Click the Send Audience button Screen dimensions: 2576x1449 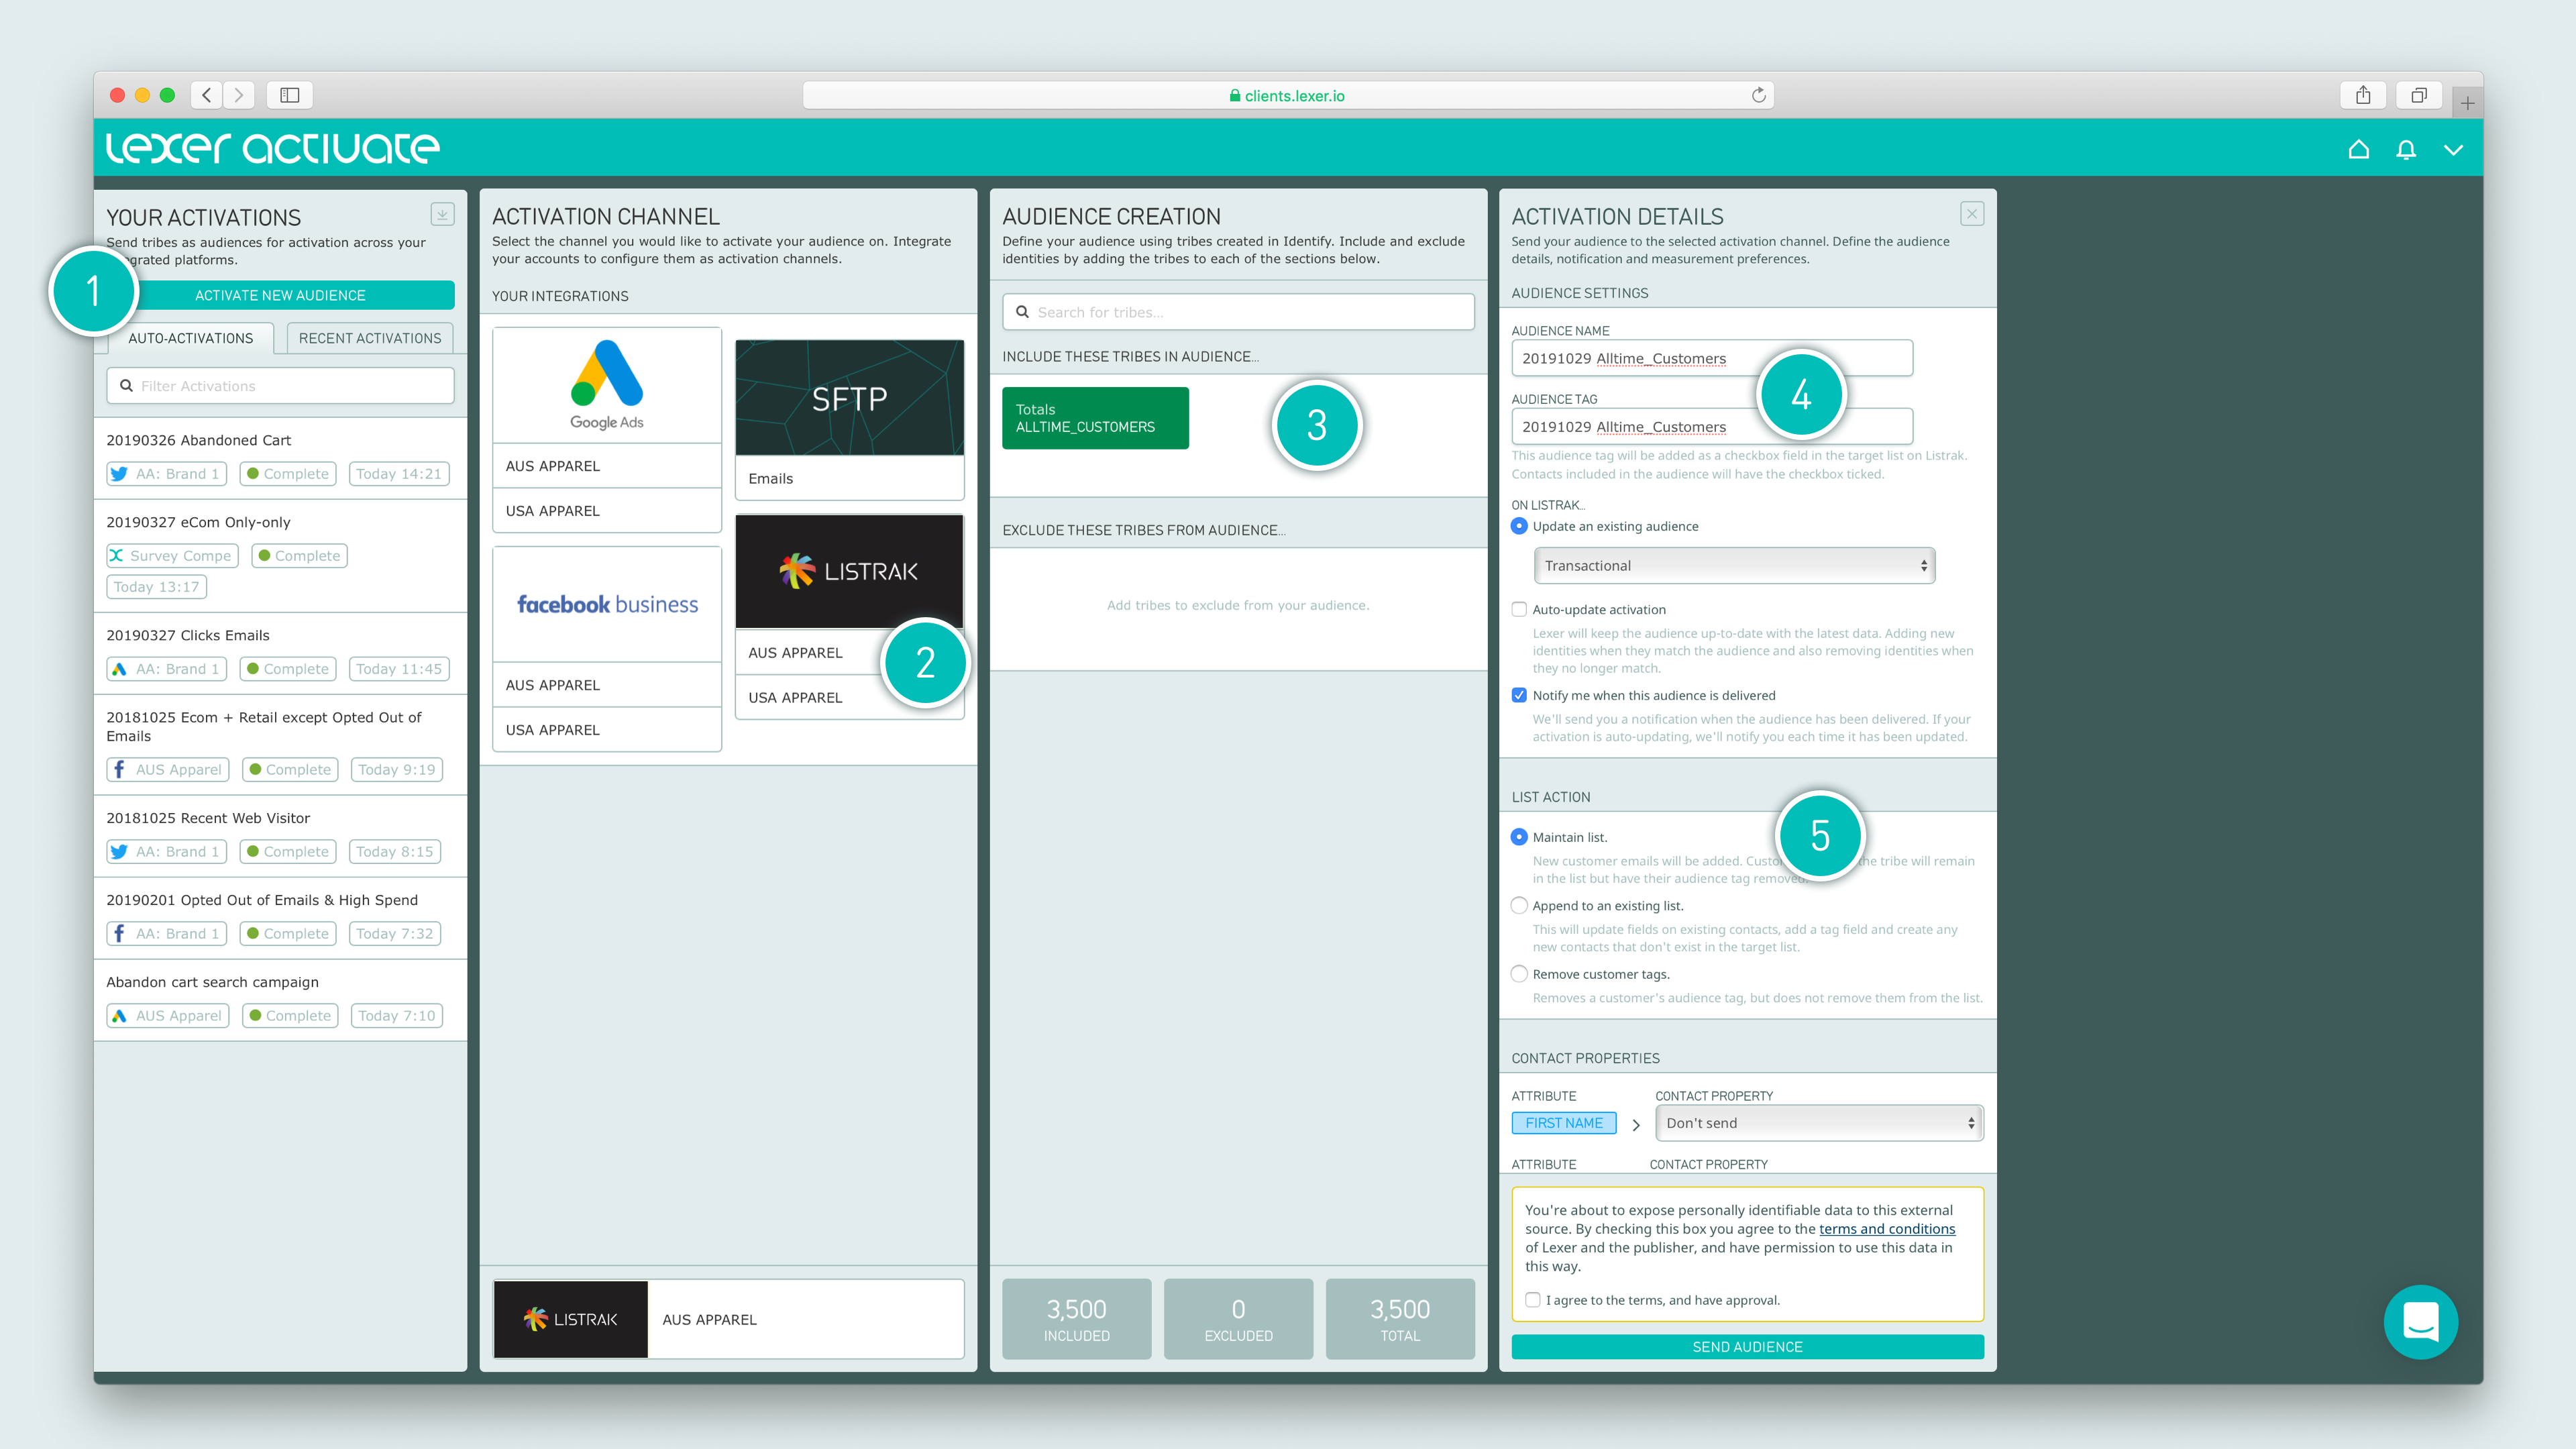pos(1747,1347)
